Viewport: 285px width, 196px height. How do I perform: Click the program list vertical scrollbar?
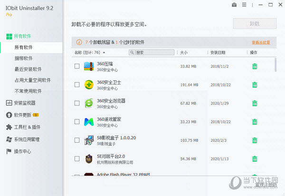pos(275,65)
